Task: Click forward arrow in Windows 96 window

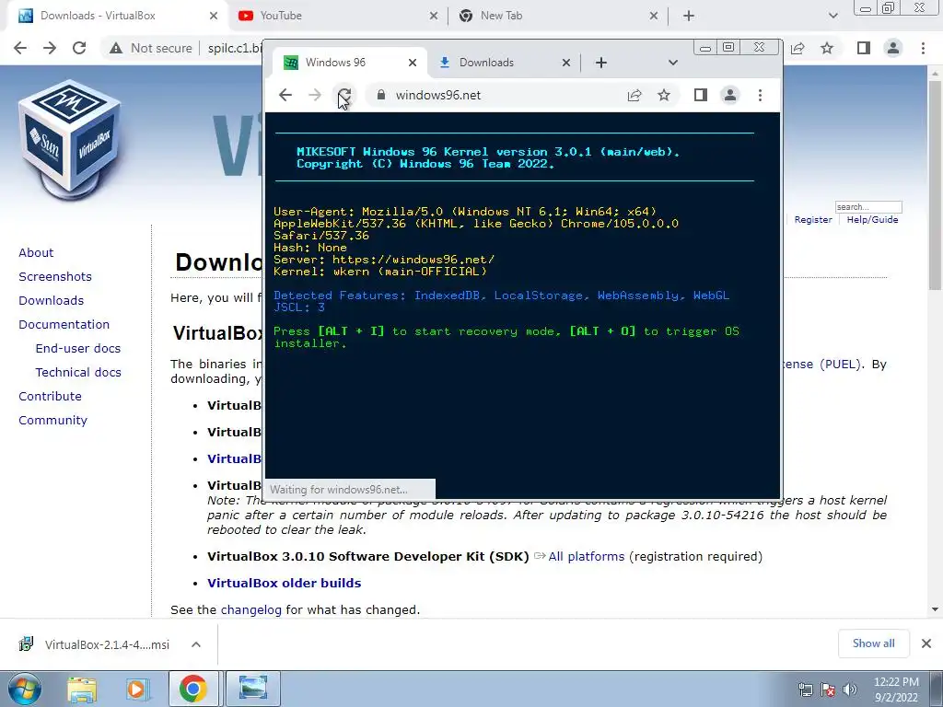Action: pyautogui.click(x=315, y=95)
